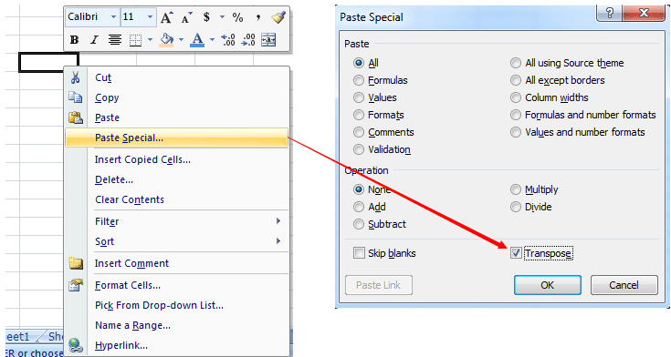671x357 pixels.
Task: Open the Accounting format dropdown arrow
Action: (222, 17)
